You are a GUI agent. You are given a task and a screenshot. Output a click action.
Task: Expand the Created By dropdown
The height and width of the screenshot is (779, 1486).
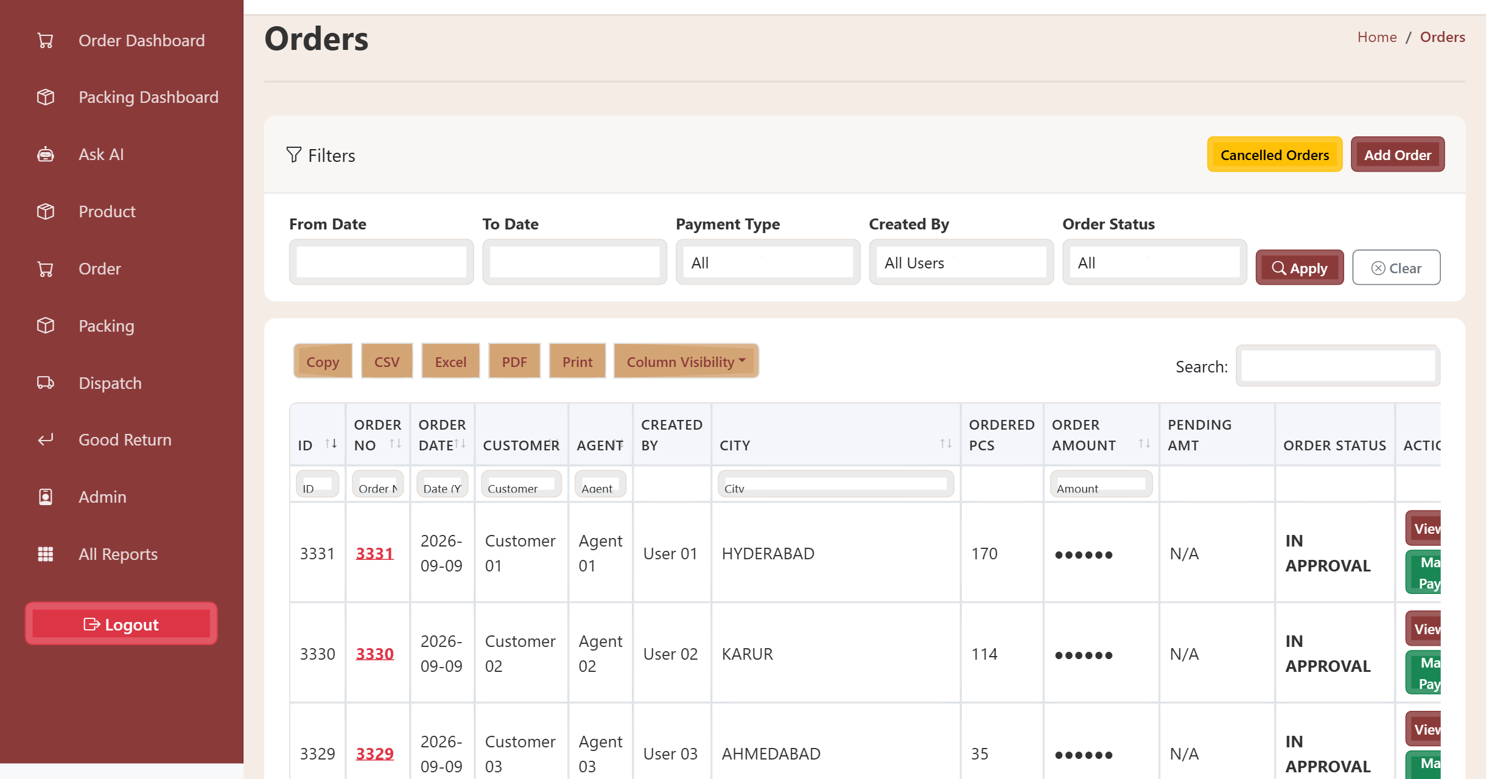(961, 262)
